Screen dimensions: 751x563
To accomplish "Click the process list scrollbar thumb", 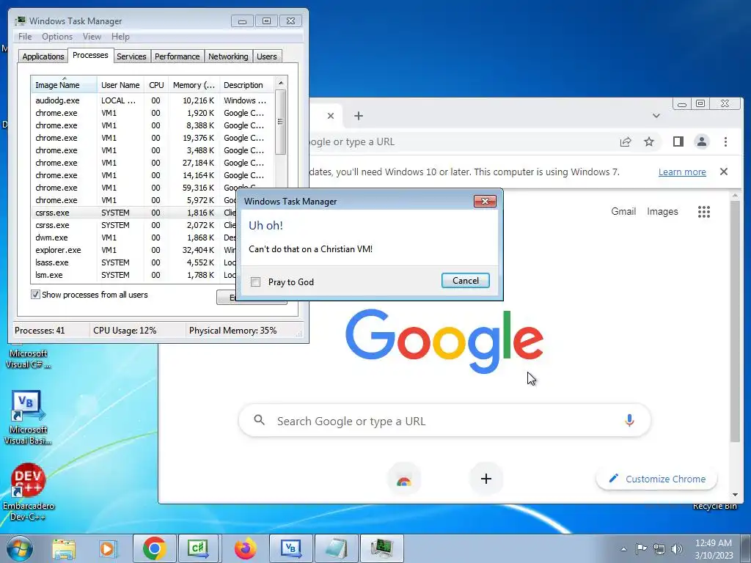I will [281, 122].
